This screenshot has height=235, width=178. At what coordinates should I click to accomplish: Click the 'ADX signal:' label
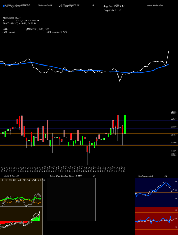(x=9, y=32)
